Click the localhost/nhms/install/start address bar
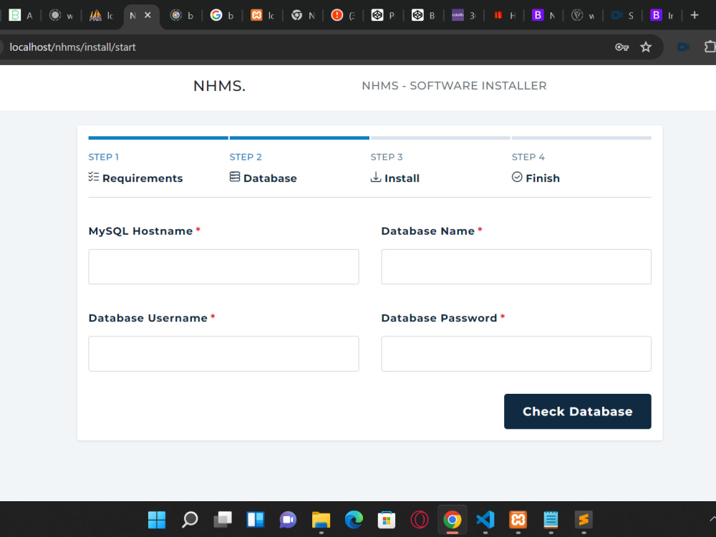Image resolution: width=716 pixels, height=537 pixels. pyautogui.click(x=72, y=47)
